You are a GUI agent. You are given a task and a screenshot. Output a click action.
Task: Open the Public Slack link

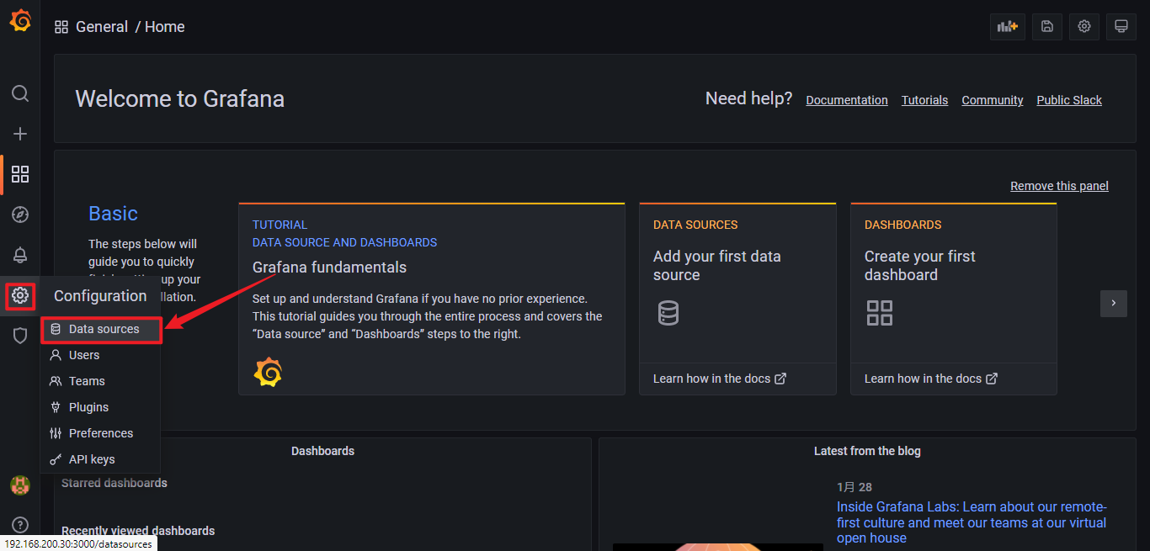pyautogui.click(x=1069, y=100)
